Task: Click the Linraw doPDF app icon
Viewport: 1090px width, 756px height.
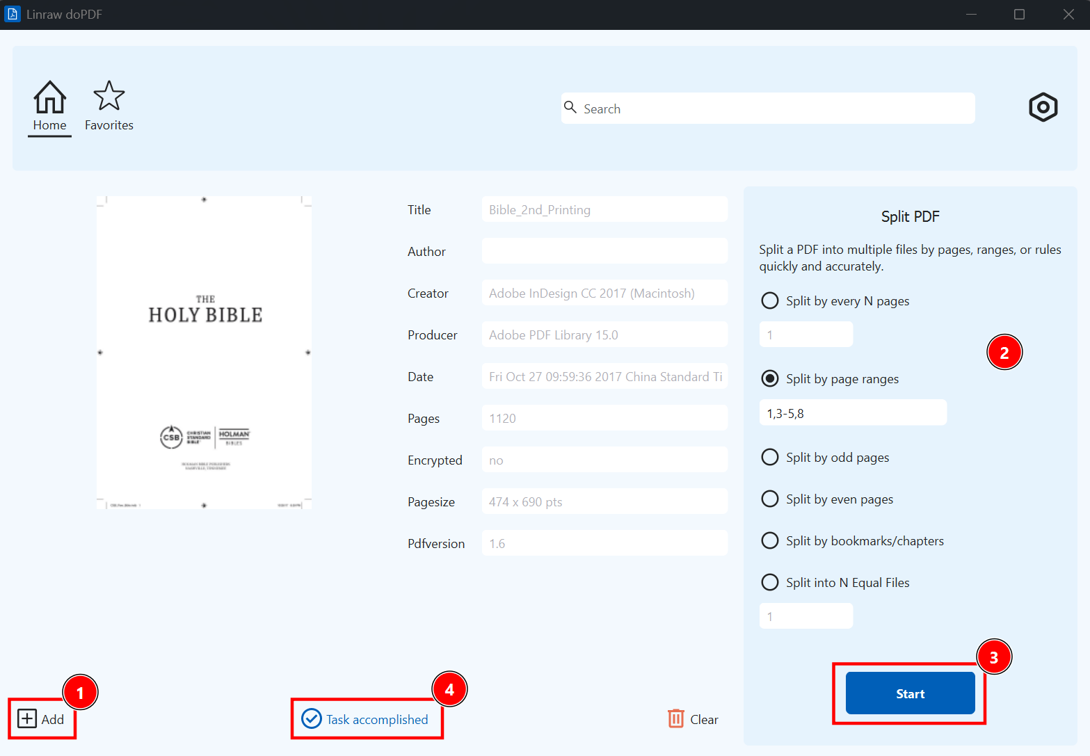Action: coord(13,14)
